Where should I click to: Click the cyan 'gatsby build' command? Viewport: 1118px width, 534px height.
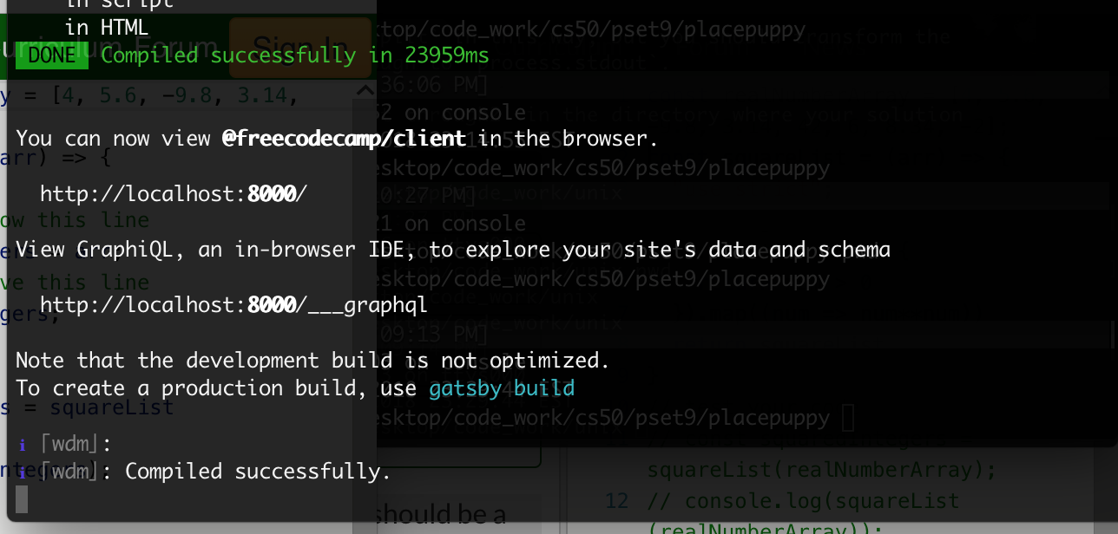pos(502,387)
